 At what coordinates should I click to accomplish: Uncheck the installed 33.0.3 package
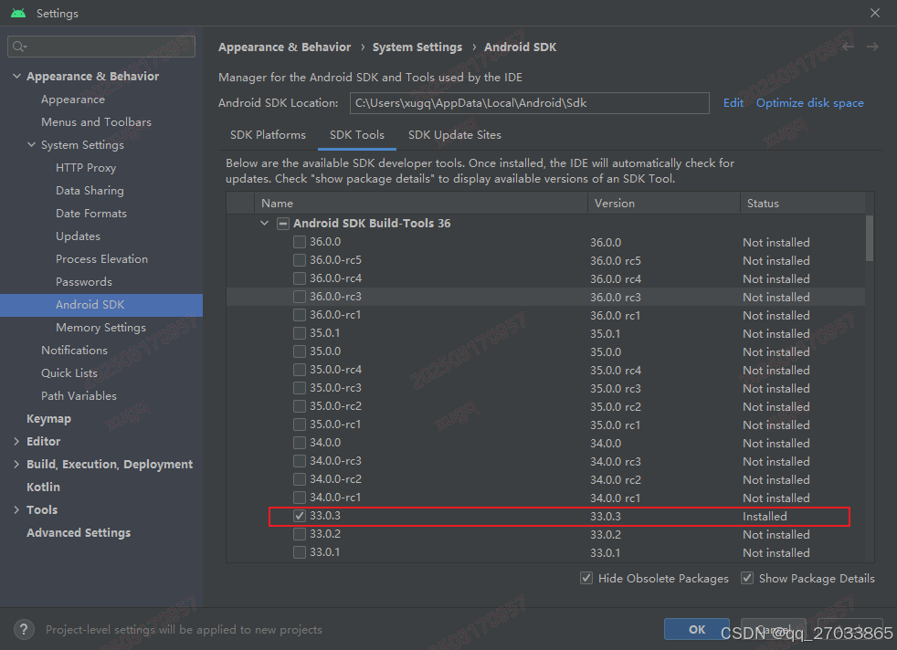pyautogui.click(x=300, y=516)
